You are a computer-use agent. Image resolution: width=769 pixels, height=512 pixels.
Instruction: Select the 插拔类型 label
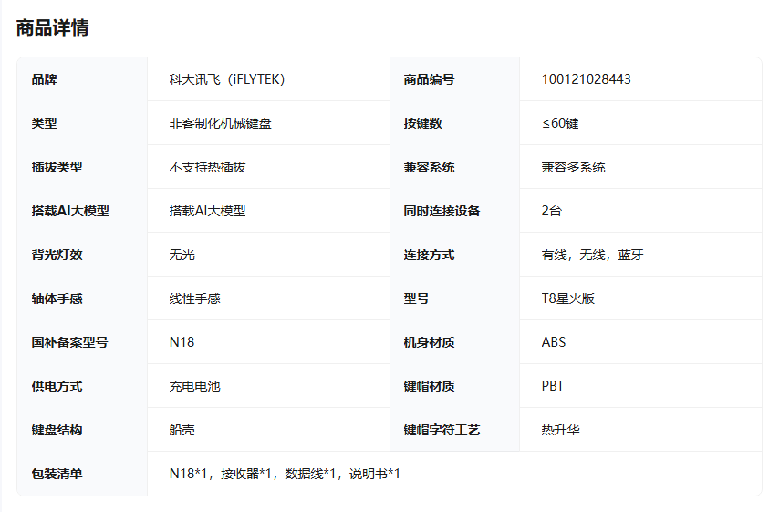click(57, 167)
